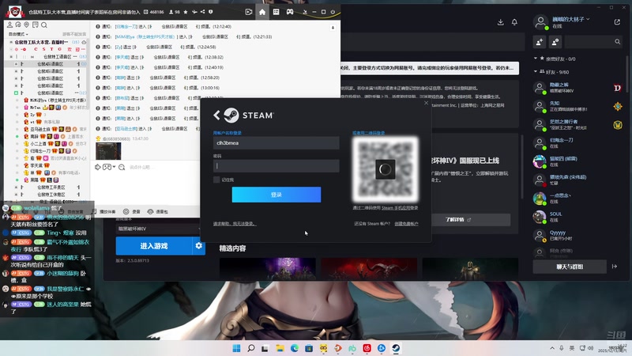This screenshot has height=356, width=632.
Task: Click the Steam username input field
Action: pos(276,143)
